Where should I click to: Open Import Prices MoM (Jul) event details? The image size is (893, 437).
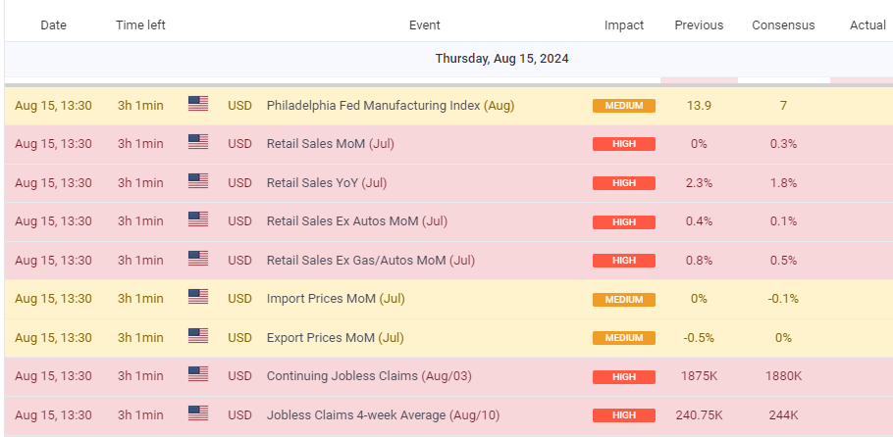[x=336, y=299]
